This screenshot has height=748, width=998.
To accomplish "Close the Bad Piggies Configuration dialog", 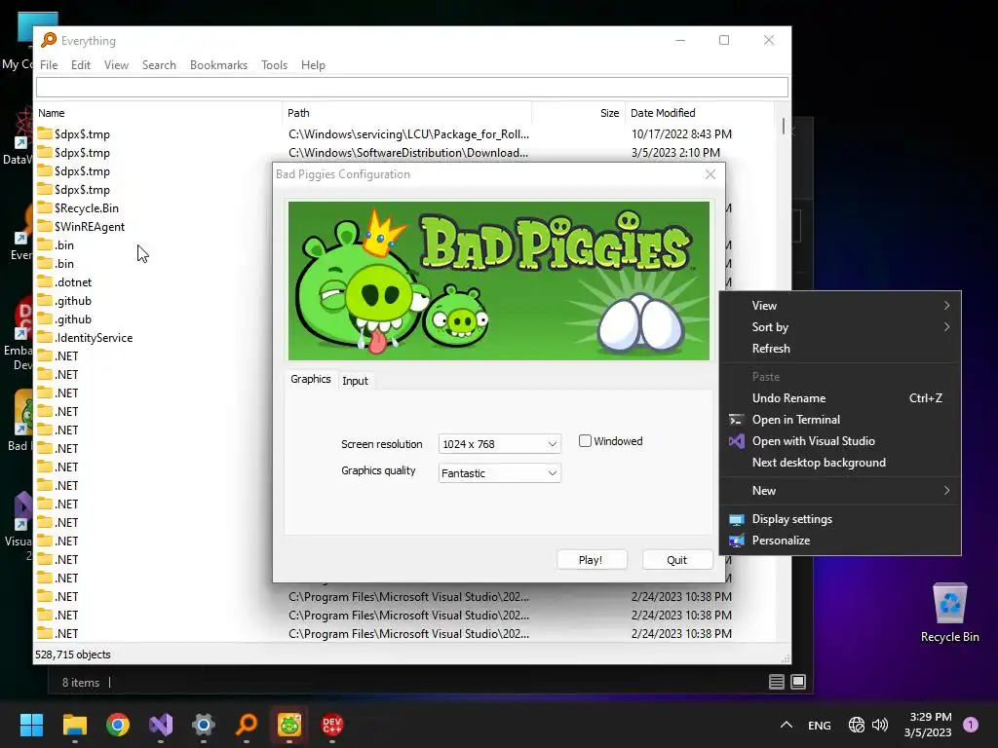I will click(710, 174).
